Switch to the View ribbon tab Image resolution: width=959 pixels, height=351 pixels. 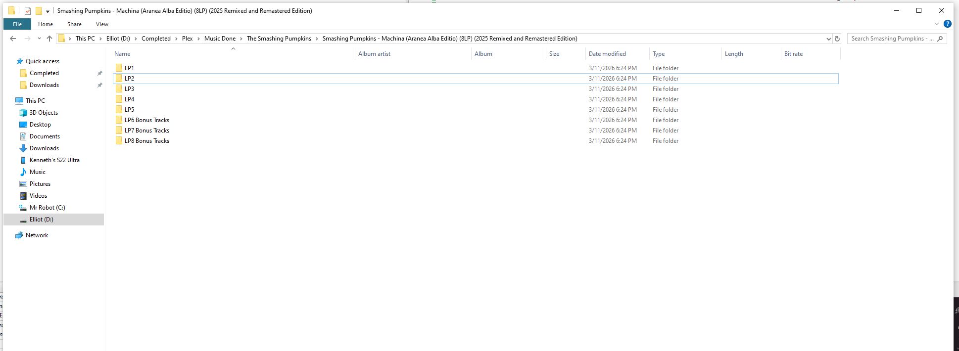pyautogui.click(x=102, y=24)
